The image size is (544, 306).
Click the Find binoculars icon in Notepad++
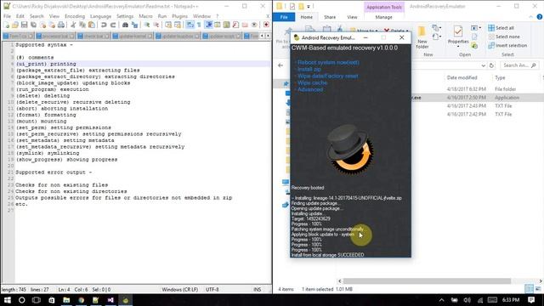point(125,25)
